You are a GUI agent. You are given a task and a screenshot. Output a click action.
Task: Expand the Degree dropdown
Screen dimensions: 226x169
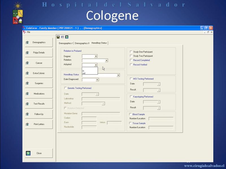[x=96, y=56]
